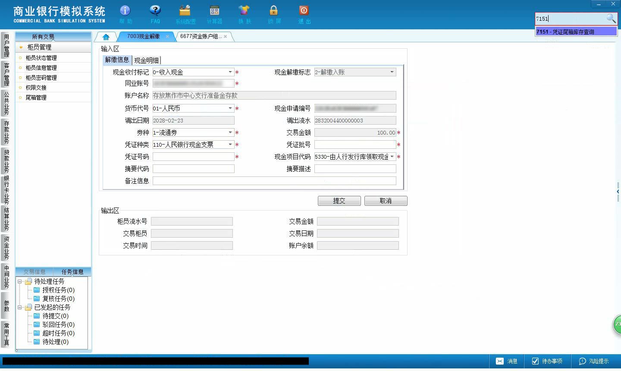Open the 现金项目代码 dropdown

click(392, 157)
